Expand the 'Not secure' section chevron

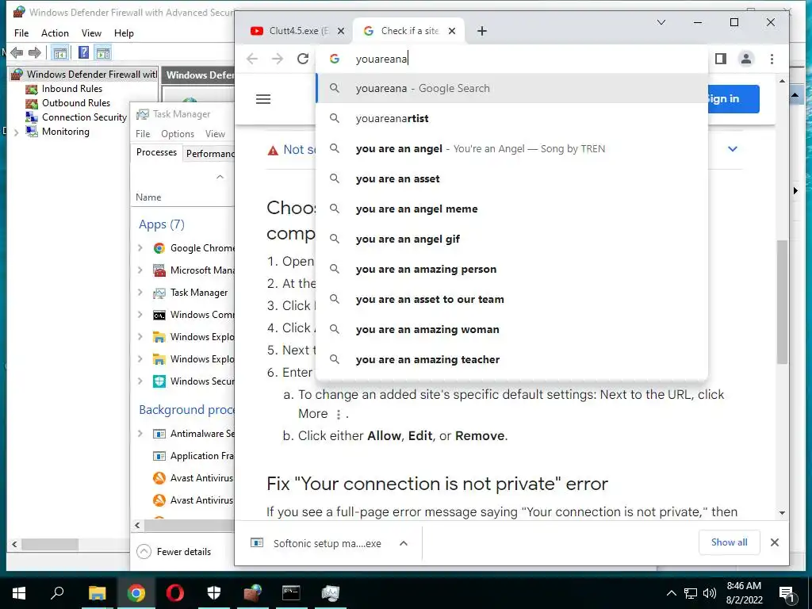(732, 149)
